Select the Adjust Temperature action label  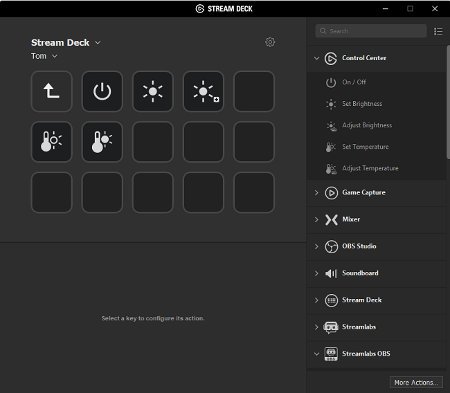click(x=370, y=168)
